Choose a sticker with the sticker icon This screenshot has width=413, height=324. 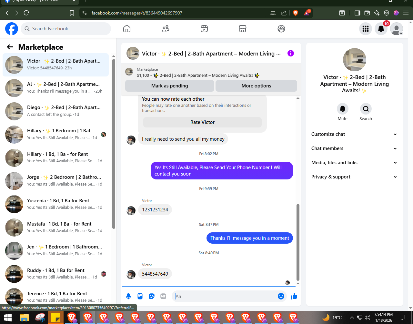(x=152, y=296)
